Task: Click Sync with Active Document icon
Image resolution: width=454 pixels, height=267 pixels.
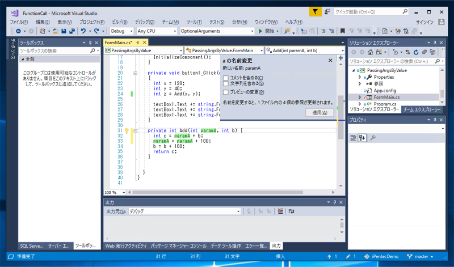Action: (407, 52)
